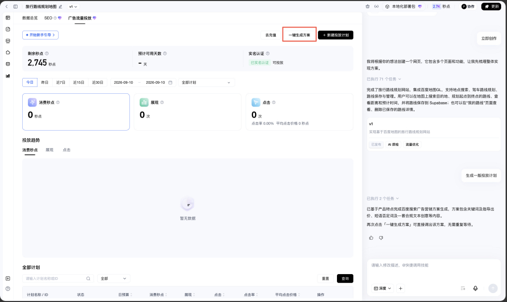507x302 pixels.
Task: Click the back arrow beside project title
Action: (6, 6)
